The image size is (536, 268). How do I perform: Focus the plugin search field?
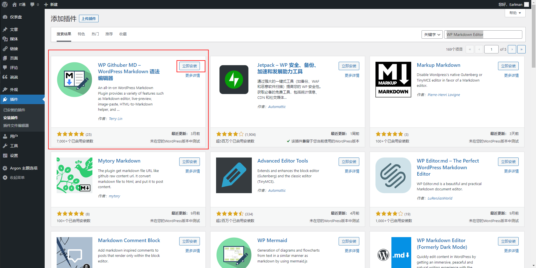click(483, 35)
